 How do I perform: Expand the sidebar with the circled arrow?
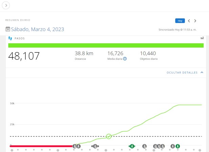[6, 5]
